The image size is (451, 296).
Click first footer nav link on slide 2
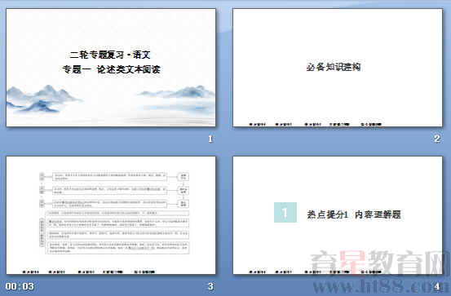[258, 125]
